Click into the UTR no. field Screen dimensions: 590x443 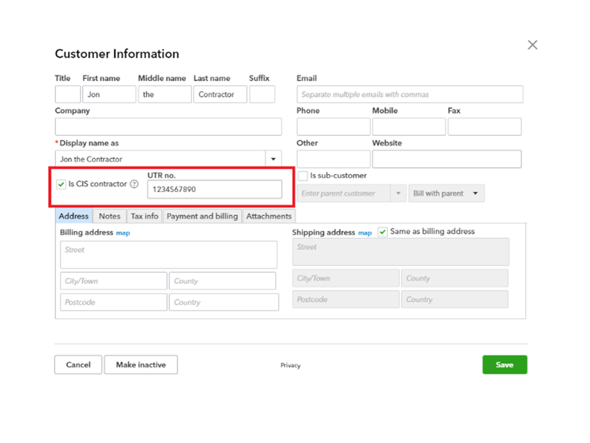pos(214,189)
